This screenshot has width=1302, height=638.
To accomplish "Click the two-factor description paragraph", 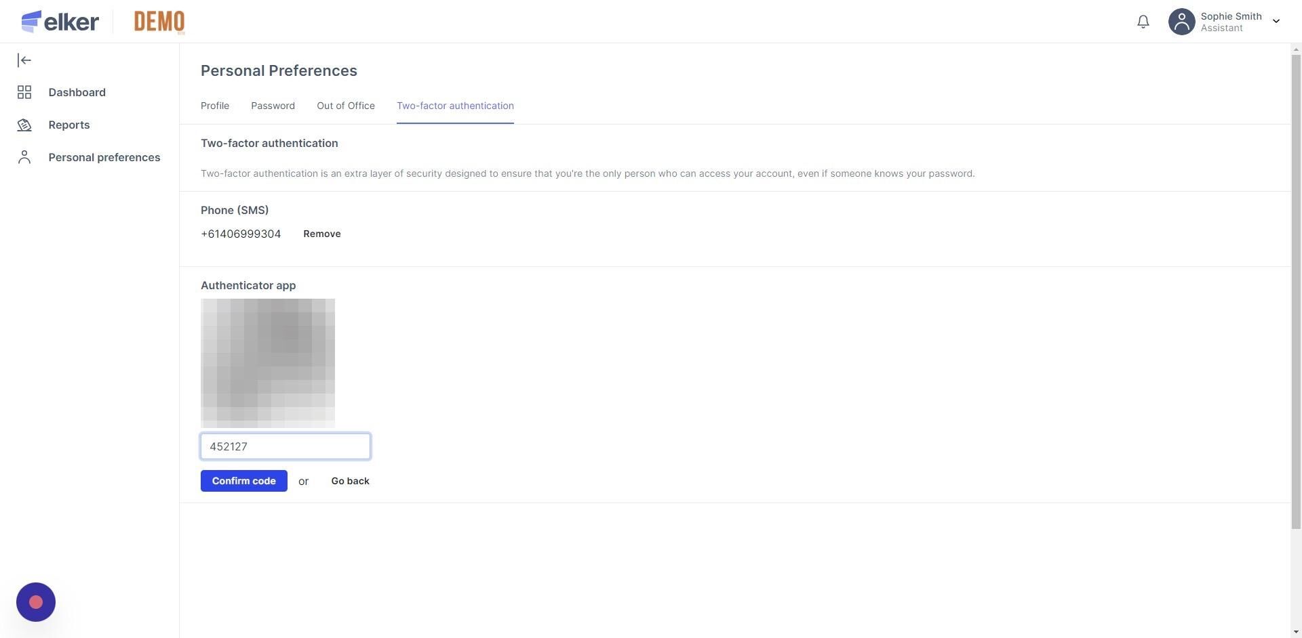I will point(588,173).
